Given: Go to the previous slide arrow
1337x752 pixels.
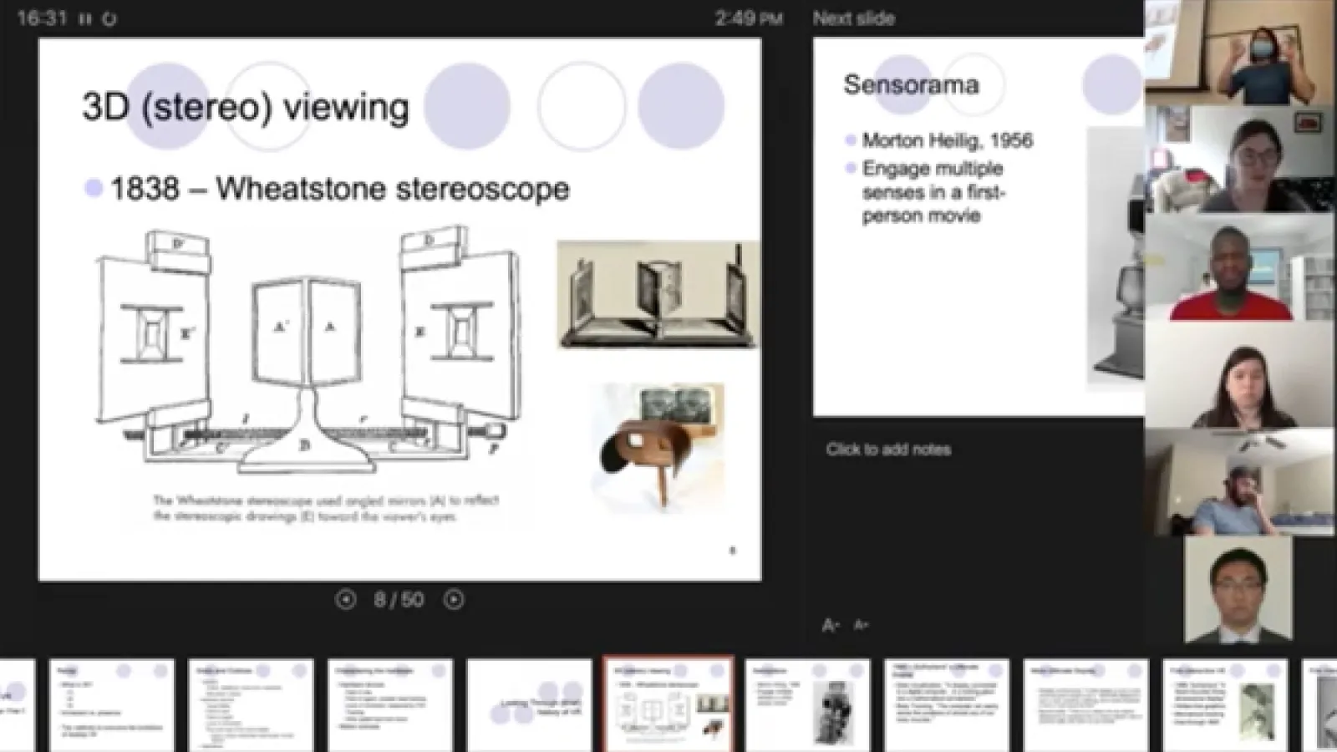Looking at the screenshot, I should click(x=345, y=599).
